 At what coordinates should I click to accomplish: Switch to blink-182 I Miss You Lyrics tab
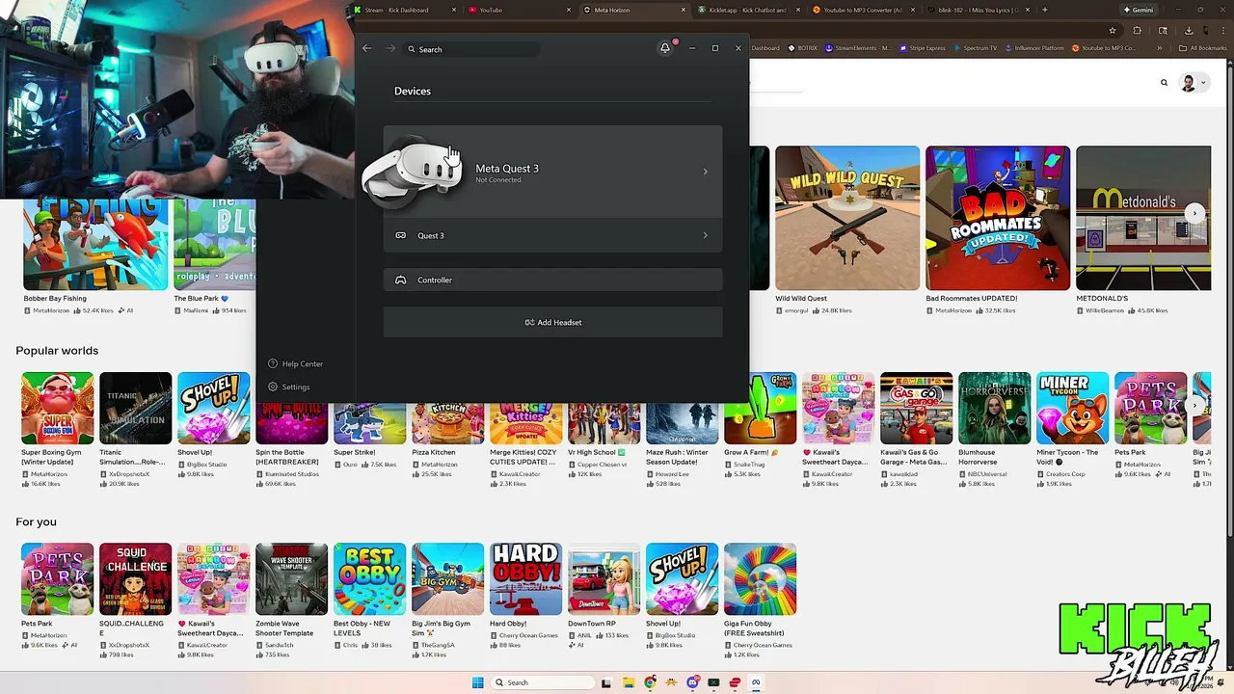click(979, 10)
